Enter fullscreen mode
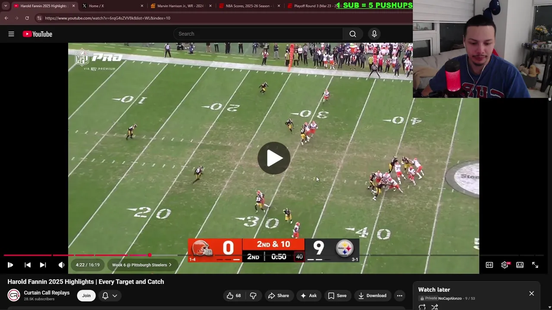The width and height of the screenshot is (552, 310). click(535, 265)
